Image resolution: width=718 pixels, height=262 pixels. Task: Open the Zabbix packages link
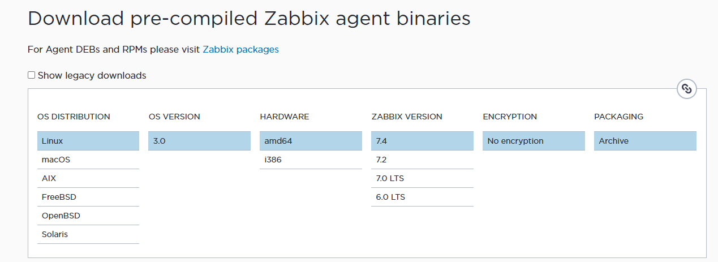point(240,49)
